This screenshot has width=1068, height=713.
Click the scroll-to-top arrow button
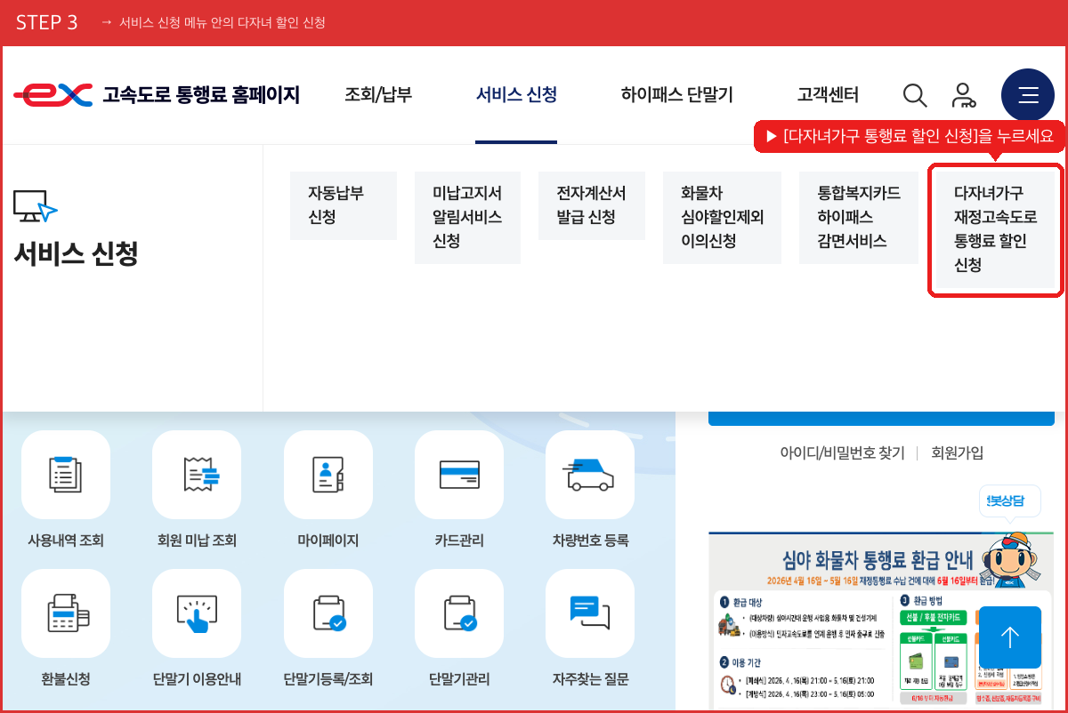point(1010,637)
